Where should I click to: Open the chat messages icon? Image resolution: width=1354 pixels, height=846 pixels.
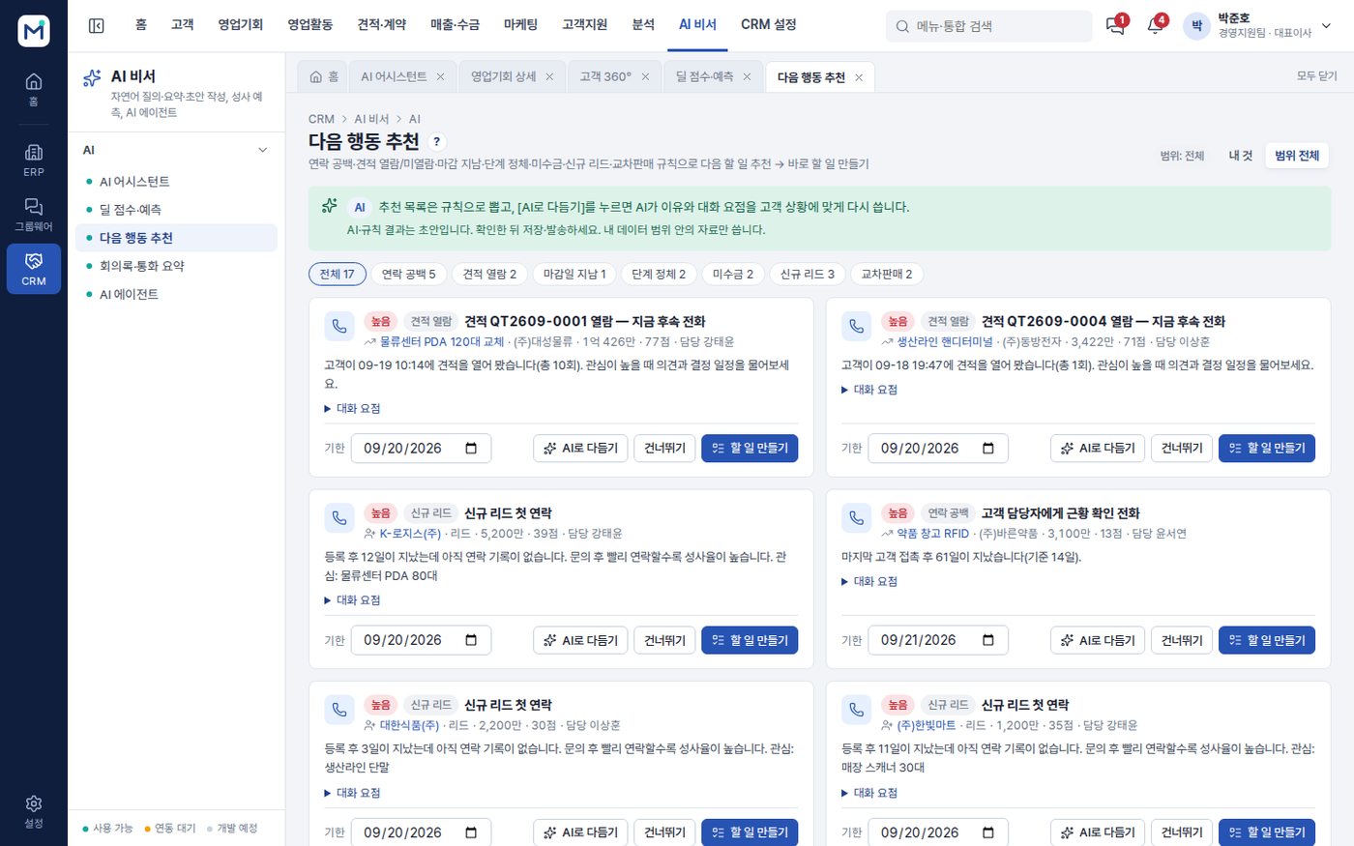tap(1115, 26)
